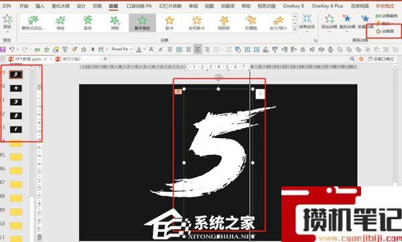Select the slide thumbnail showing number 1
Image resolution: width=402 pixels, height=242 pixels.
point(16,129)
